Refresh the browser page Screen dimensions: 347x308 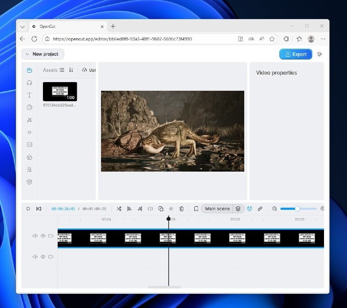click(34, 39)
